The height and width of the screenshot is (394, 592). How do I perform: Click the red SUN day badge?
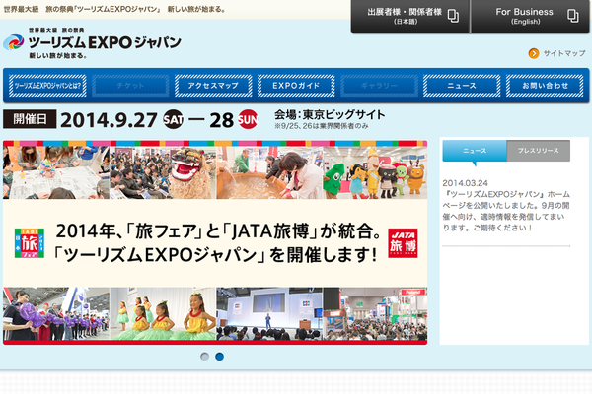pos(248,119)
